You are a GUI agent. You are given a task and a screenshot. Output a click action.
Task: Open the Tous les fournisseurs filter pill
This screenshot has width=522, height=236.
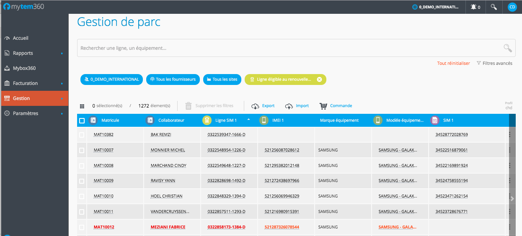point(173,80)
